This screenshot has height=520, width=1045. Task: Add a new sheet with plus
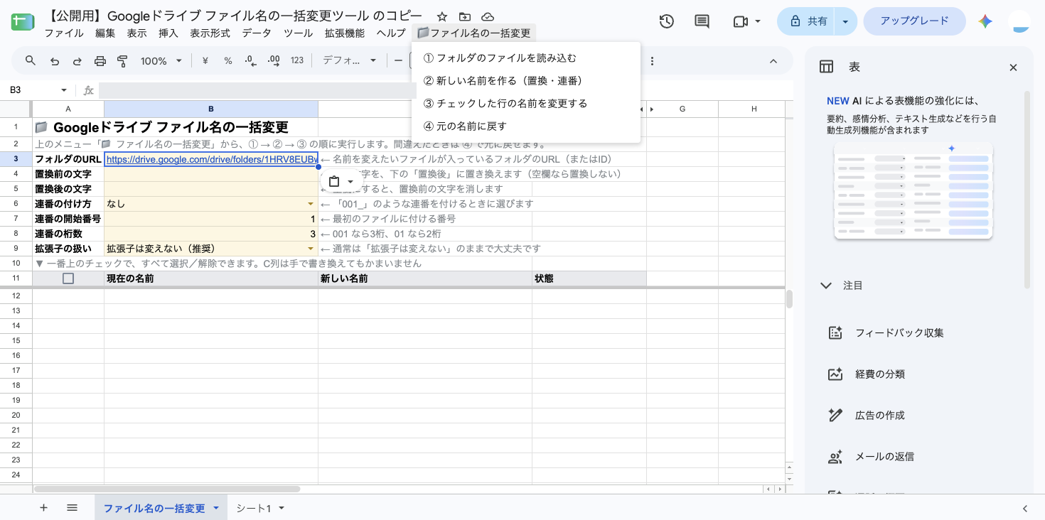(43, 508)
